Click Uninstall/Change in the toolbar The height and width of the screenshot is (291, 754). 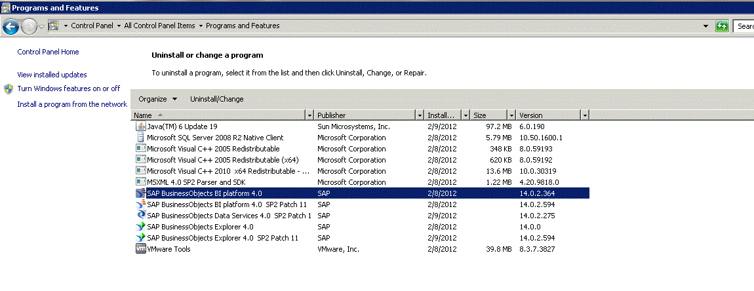(216, 99)
